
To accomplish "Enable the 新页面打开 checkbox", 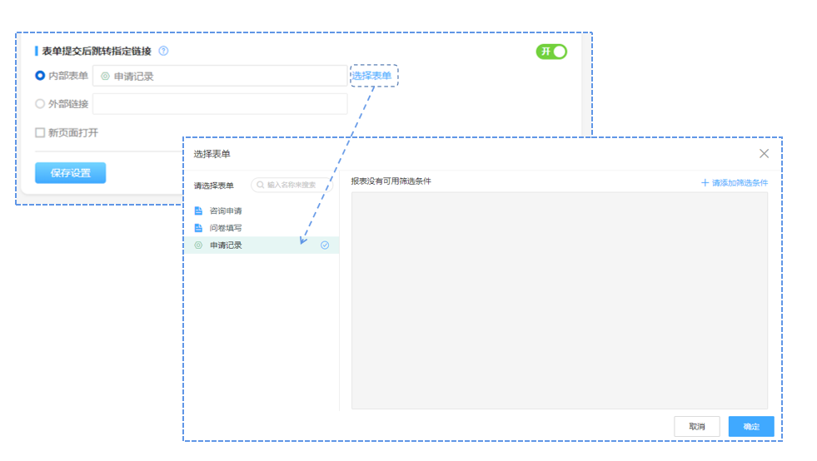I will pos(40,132).
